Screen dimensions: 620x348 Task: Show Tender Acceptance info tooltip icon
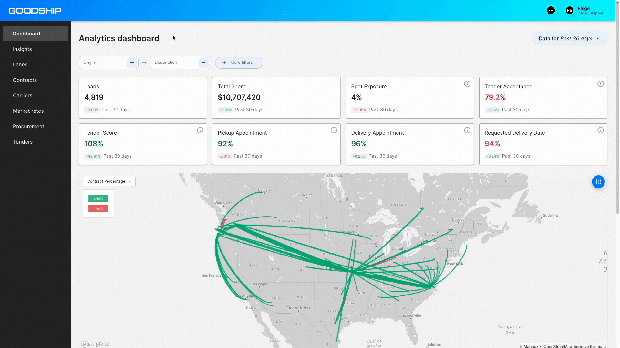coord(601,84)
